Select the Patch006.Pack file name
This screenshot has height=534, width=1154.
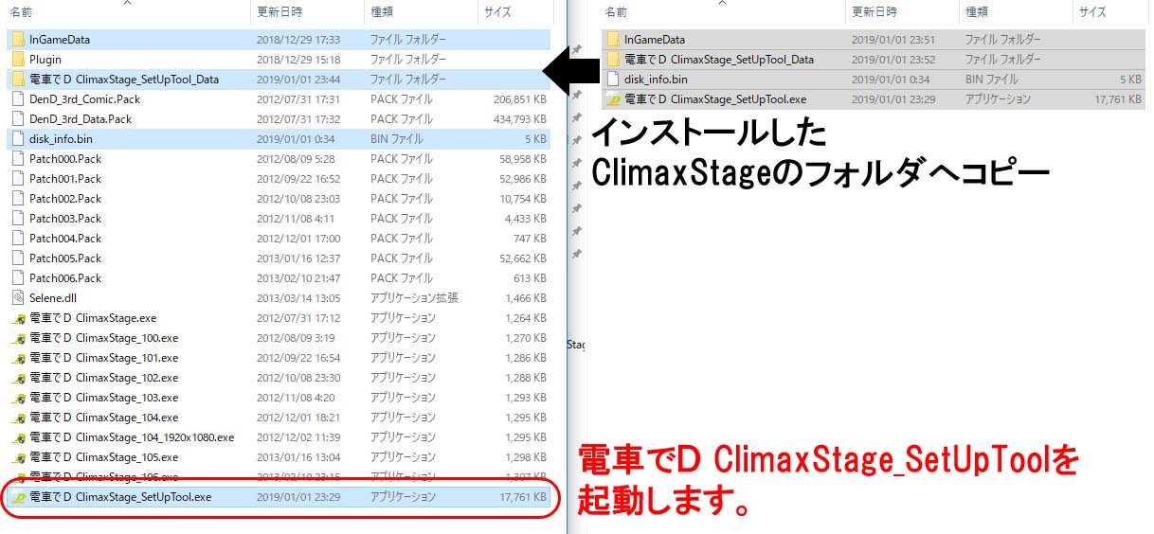65,278
